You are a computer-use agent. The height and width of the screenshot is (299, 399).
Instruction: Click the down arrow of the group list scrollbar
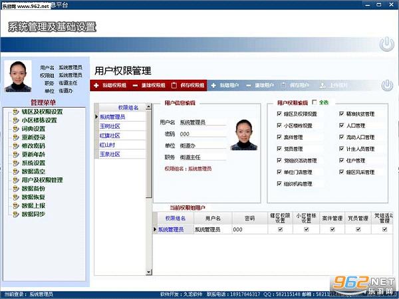click(x=149, y=272)
